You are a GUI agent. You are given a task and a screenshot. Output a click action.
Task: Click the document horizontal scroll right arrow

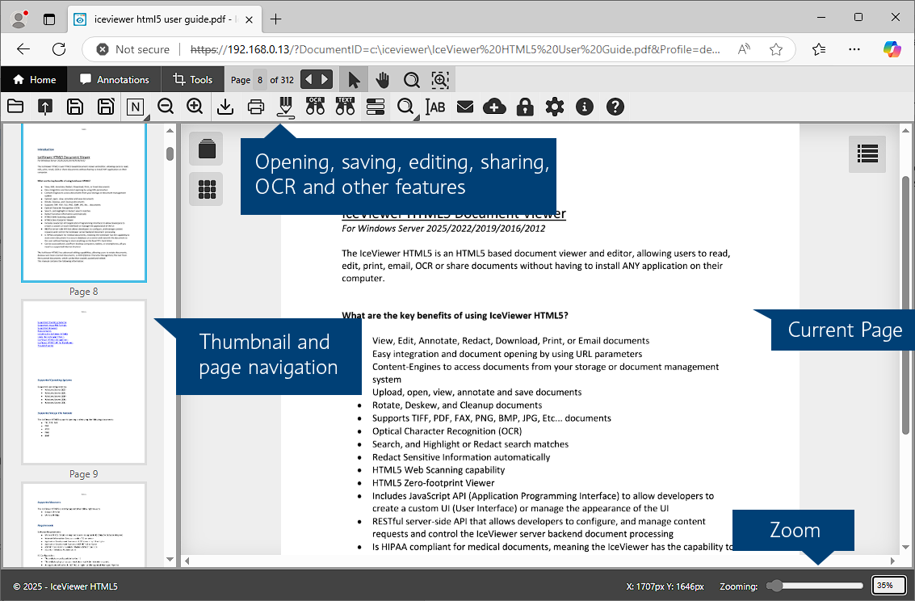pyautogui.click(x=892, y=561)
